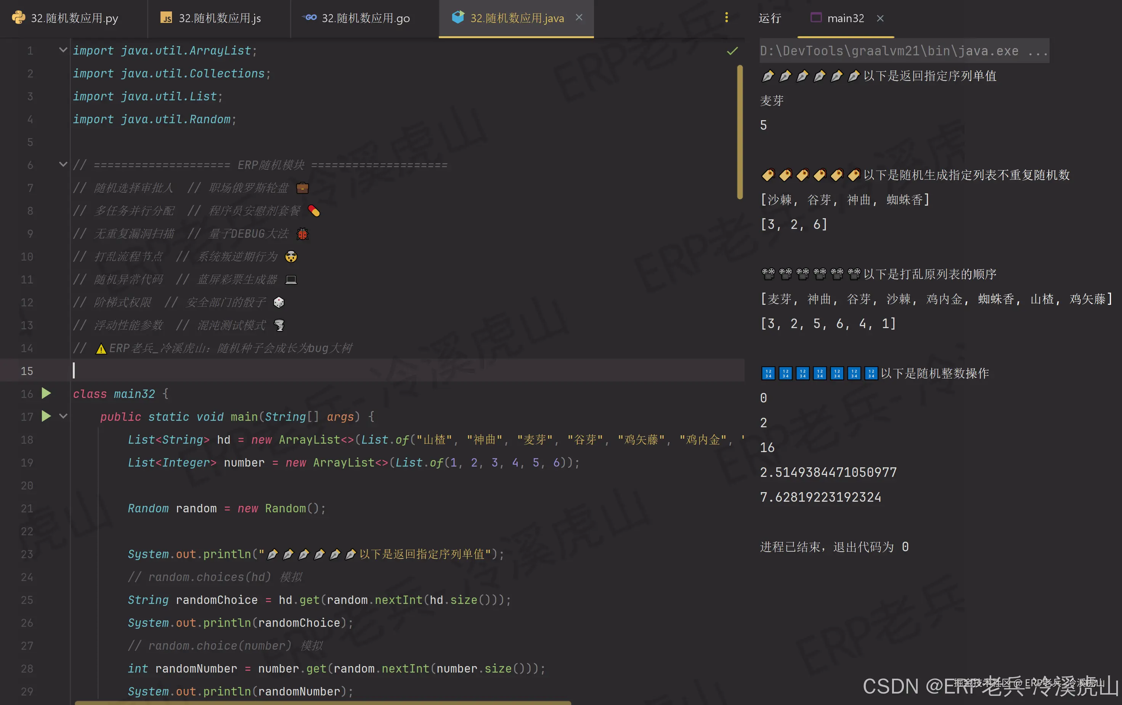Switch to the 32.随机数应用.go tab
This screenshot has height=705, width=1122.
365,18
